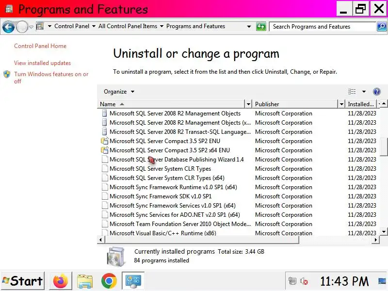Viewport: 388px width, 291px height.
Task: Click the Control Panel taskbar icon
Action: click(133, 281)
